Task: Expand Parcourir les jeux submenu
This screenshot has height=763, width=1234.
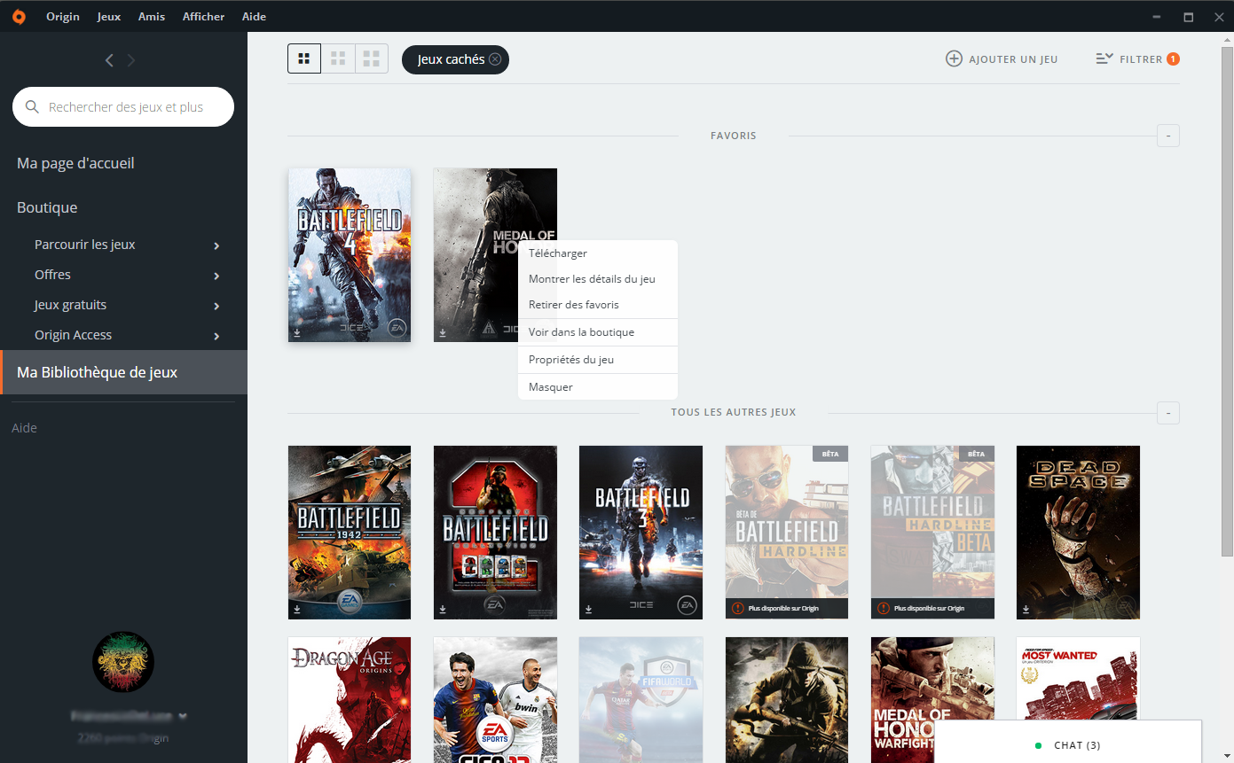Action: pos(216,245)
